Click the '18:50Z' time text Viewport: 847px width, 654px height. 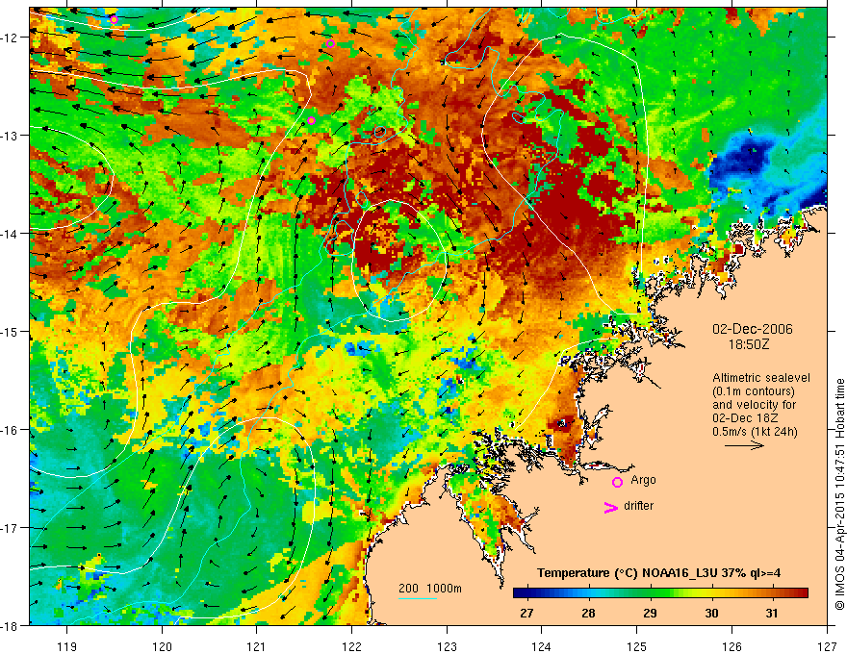click(748, 344)
